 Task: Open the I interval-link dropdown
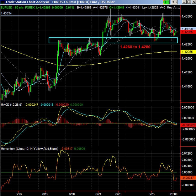click(174, 2)
